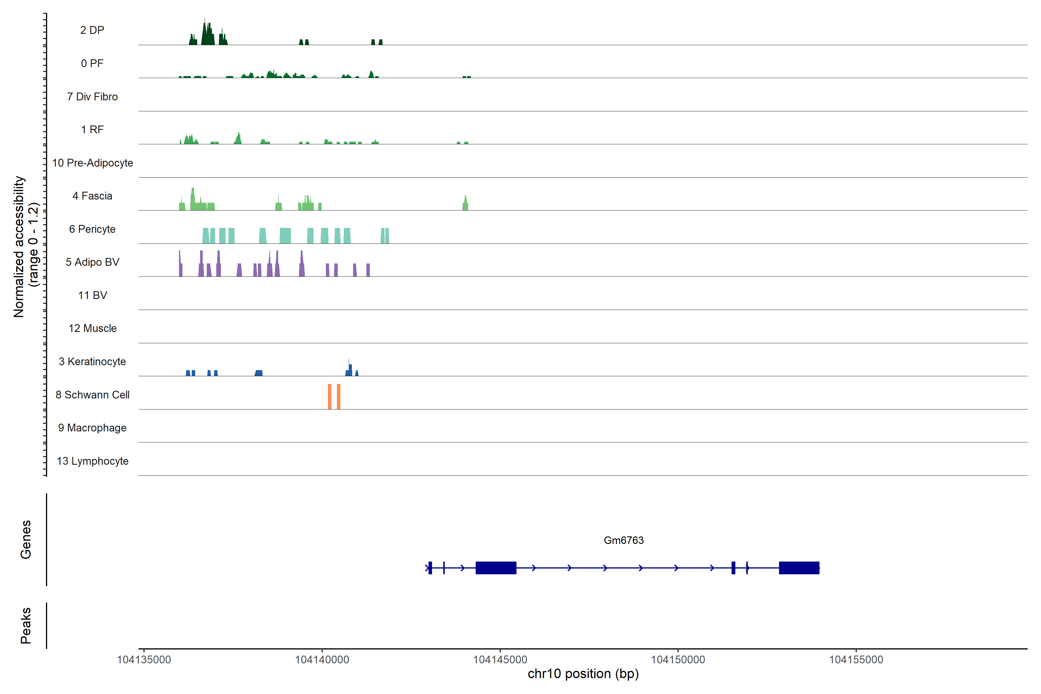This screenshot has width=1041, height=694.
Task: Click the 13 Lymphocyte track label
Action: [92, 461]
